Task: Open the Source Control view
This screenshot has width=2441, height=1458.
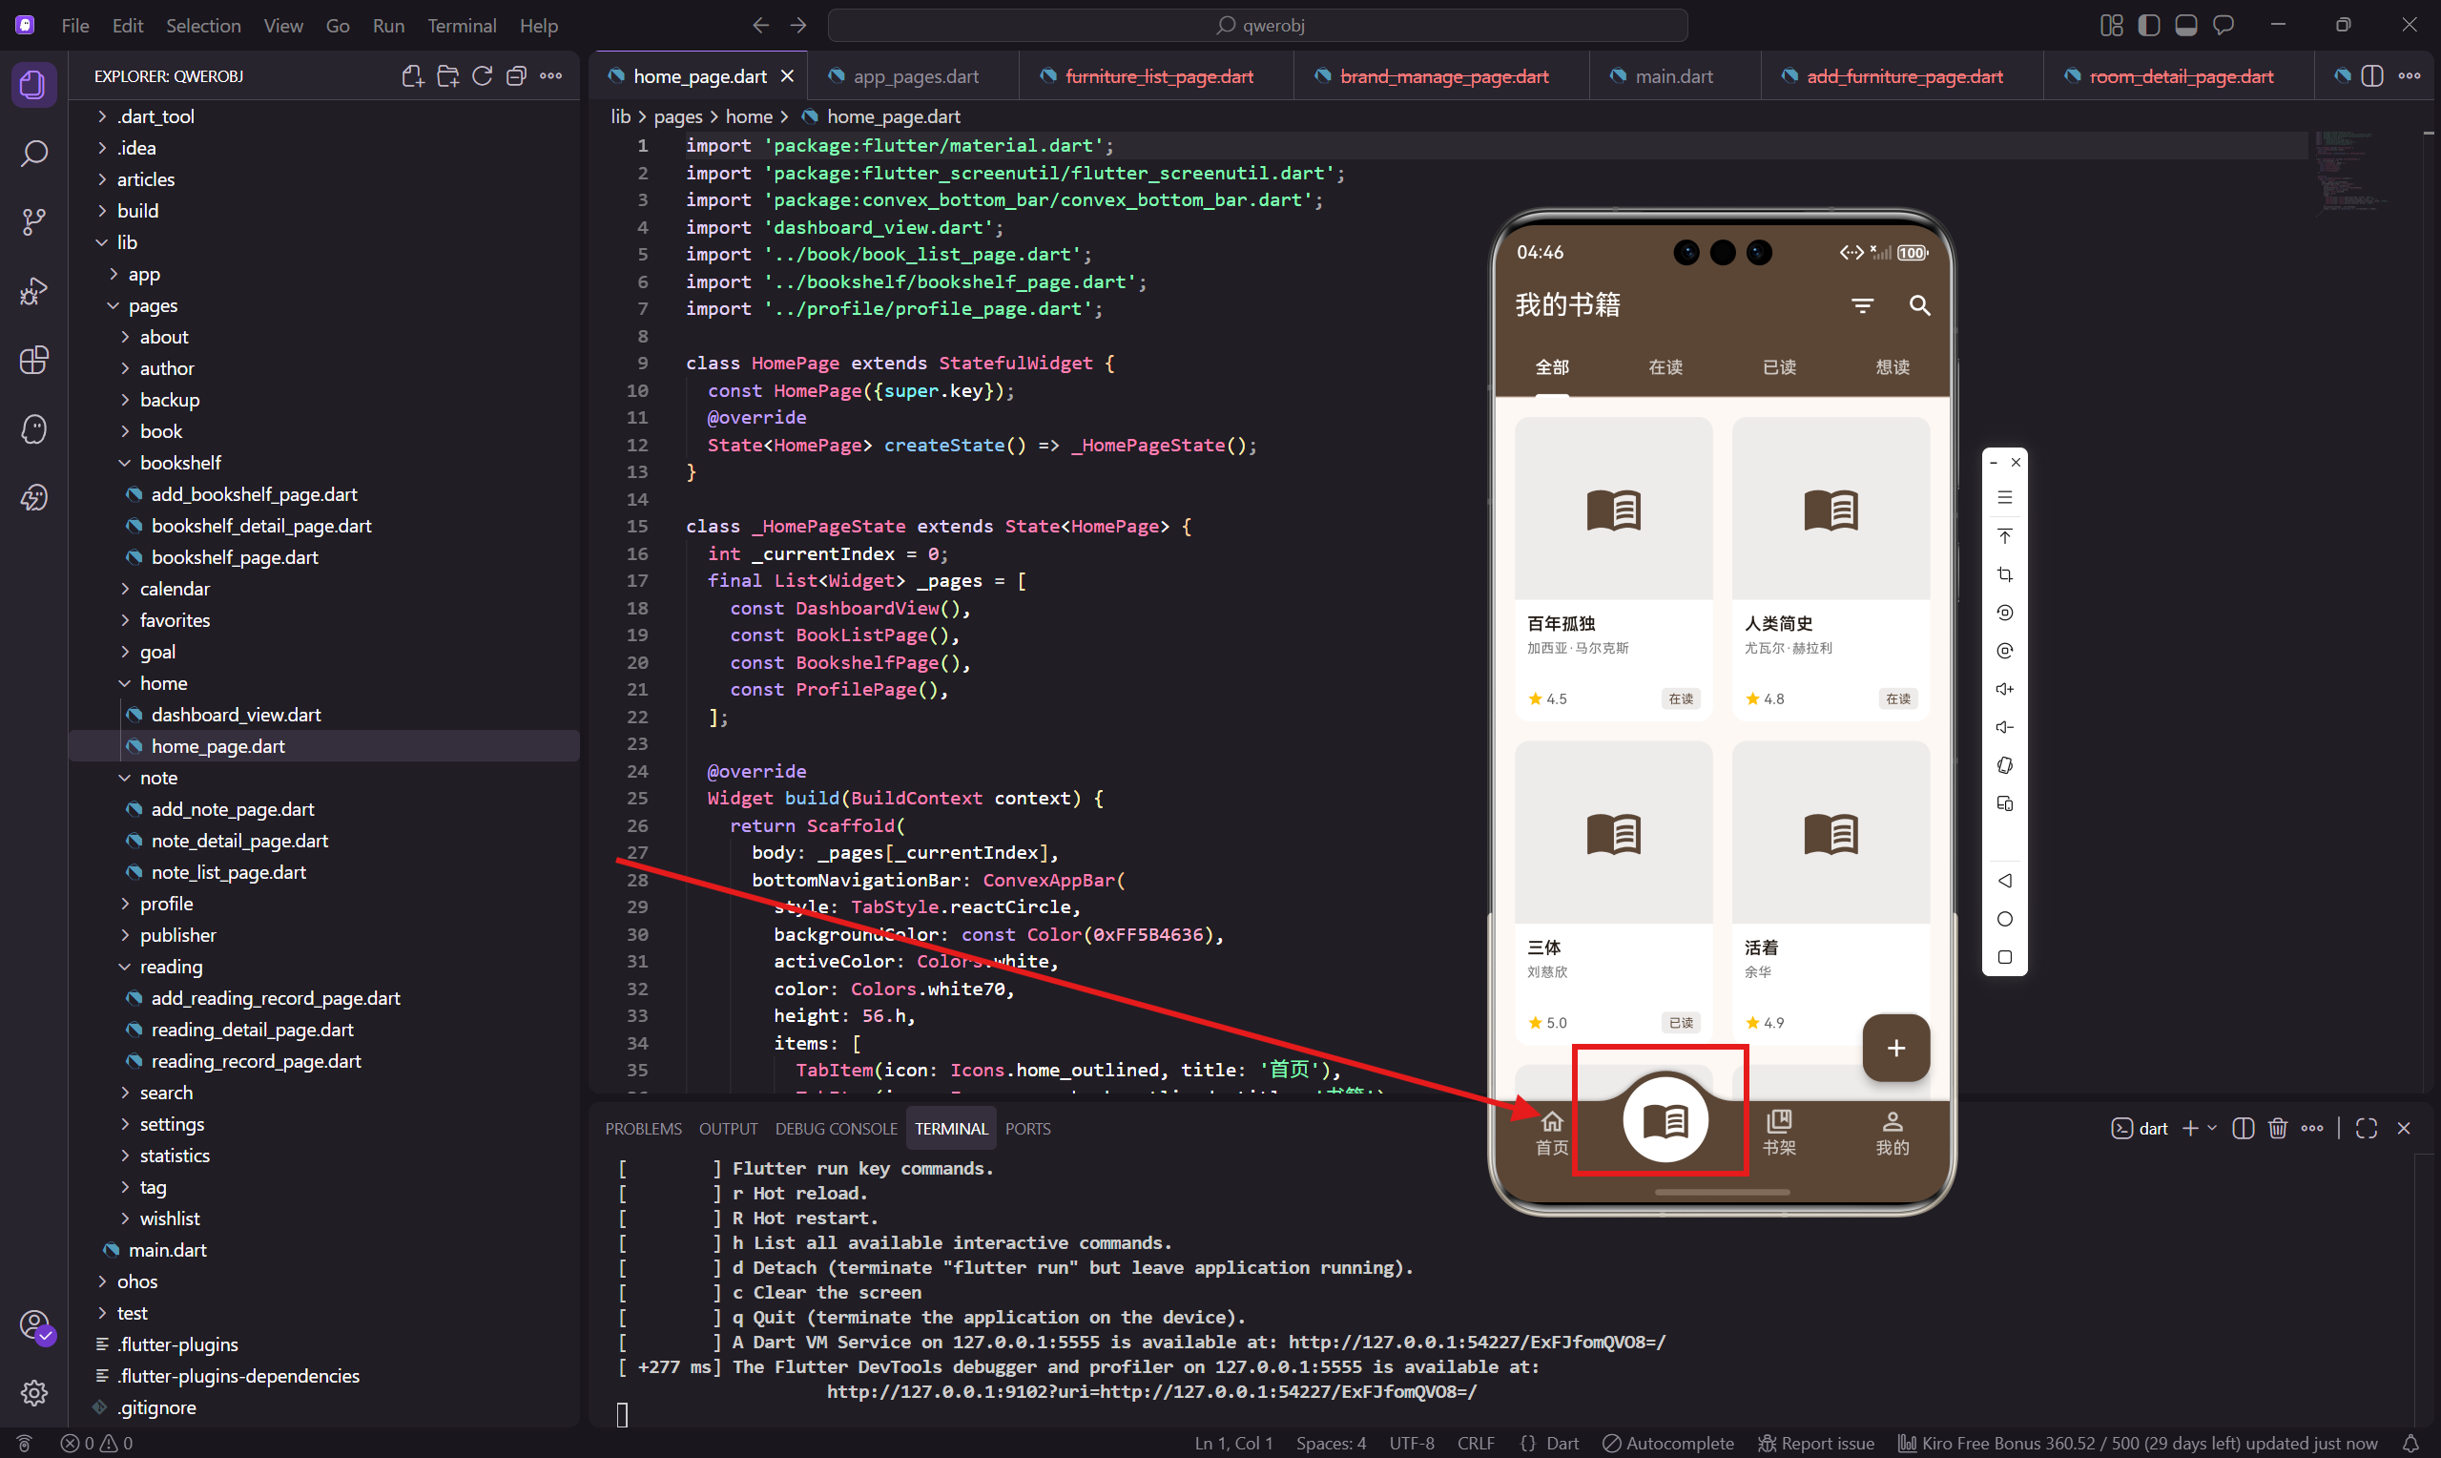Action: [34, 222]
